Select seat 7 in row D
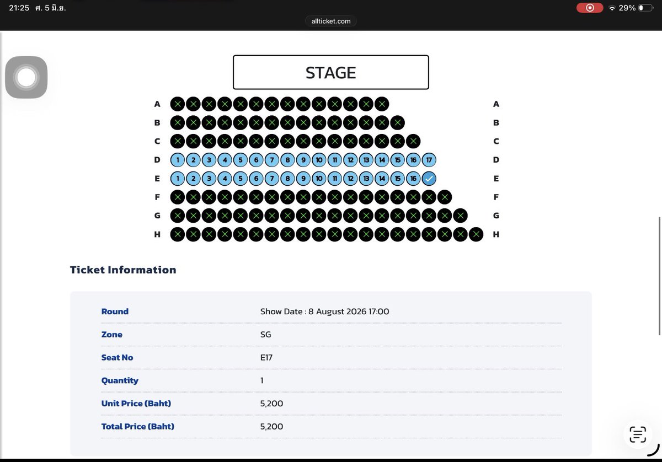Screen dimensions: 662x462 point(272,160)
